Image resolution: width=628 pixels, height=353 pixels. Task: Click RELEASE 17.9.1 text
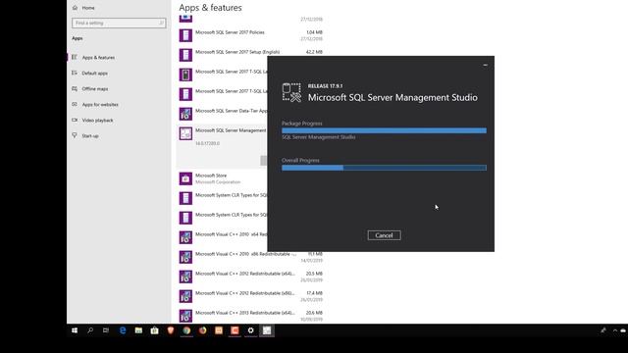click(325, 86)
